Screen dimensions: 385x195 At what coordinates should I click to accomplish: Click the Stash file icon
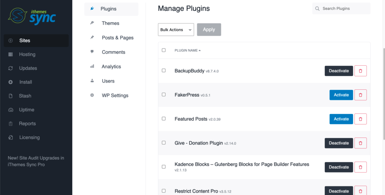pyautogui.click(x=11, y=96)
